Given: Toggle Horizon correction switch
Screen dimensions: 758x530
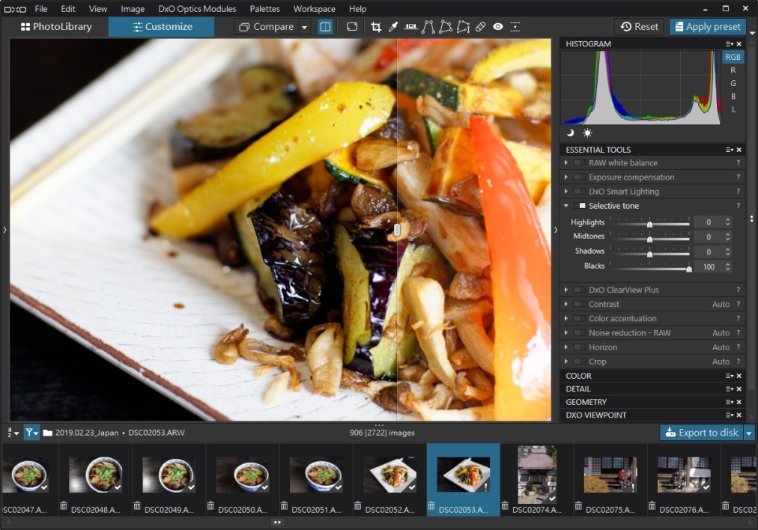Looking at the screenshot, I should click(x=580, y=347).
